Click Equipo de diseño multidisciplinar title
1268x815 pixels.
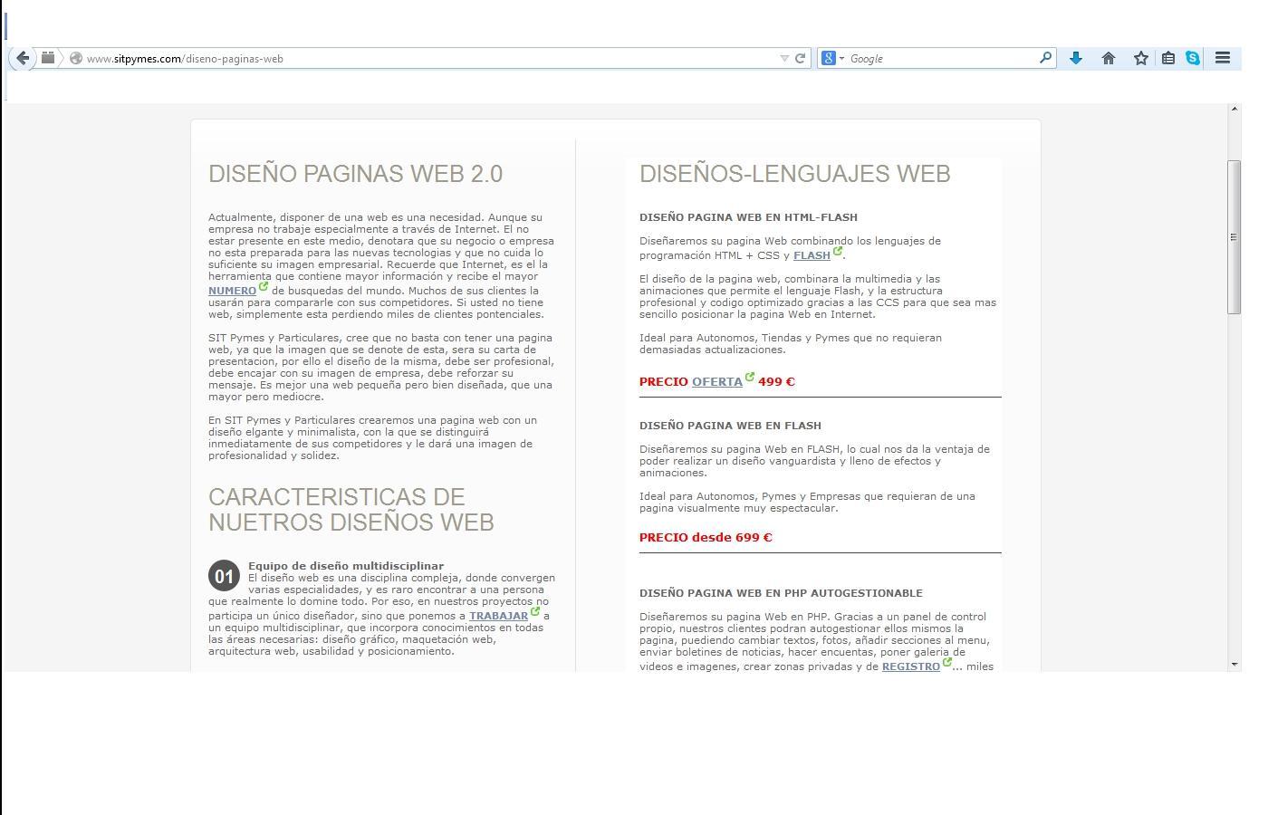[x=346, y=566]
